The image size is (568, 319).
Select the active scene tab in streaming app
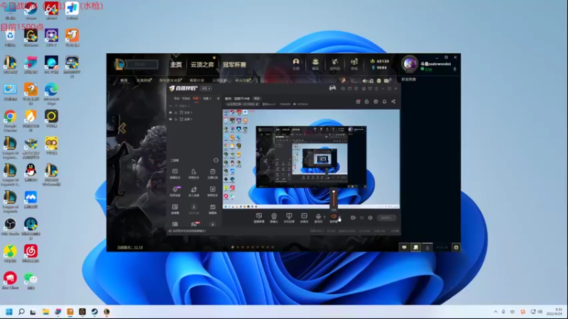[196, 99]
